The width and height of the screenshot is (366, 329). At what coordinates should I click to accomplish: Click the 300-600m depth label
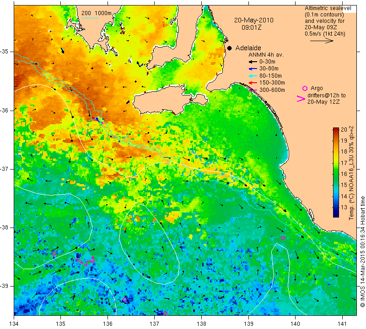tap(272, 90)
